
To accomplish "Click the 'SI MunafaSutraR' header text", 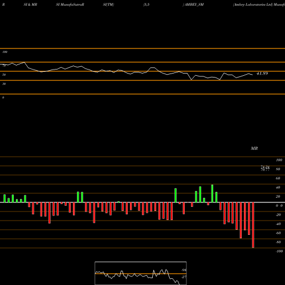I will point(70,5).
